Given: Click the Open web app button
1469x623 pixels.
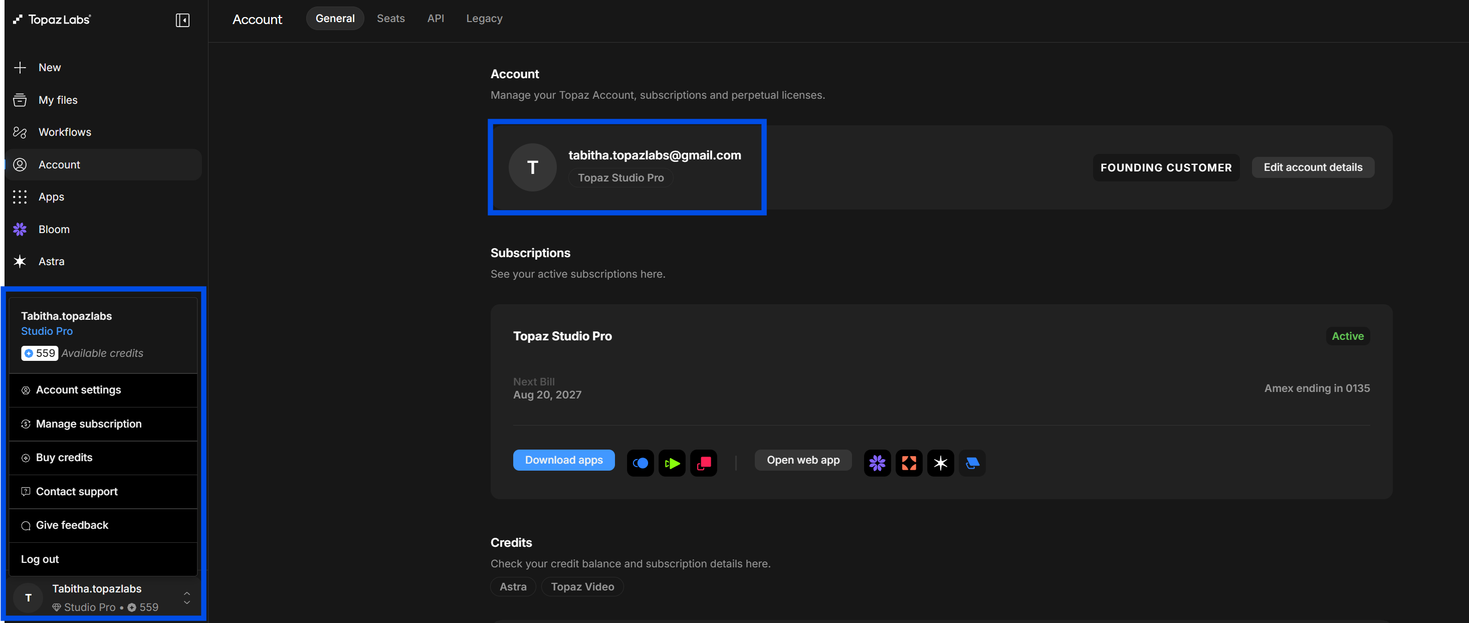Looking at the screenshot, I should pyautogui.click(x=803, y=460).
